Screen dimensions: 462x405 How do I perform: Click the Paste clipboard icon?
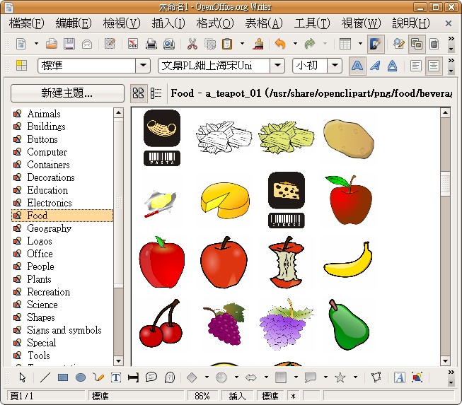click(x=227, y=44)
